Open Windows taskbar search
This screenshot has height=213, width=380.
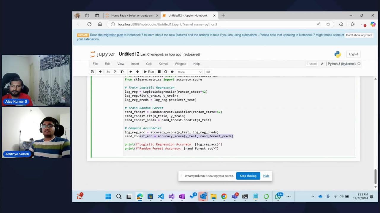119,196
